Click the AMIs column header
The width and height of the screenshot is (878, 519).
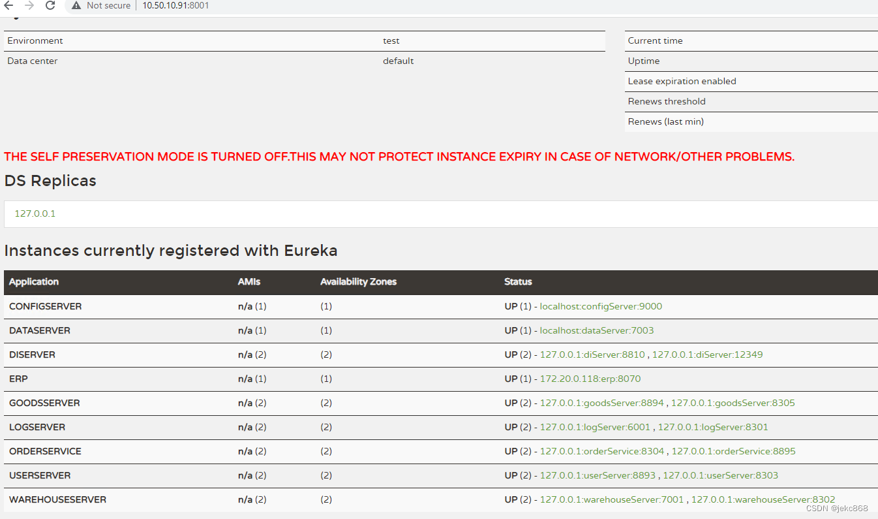[249, 282]
